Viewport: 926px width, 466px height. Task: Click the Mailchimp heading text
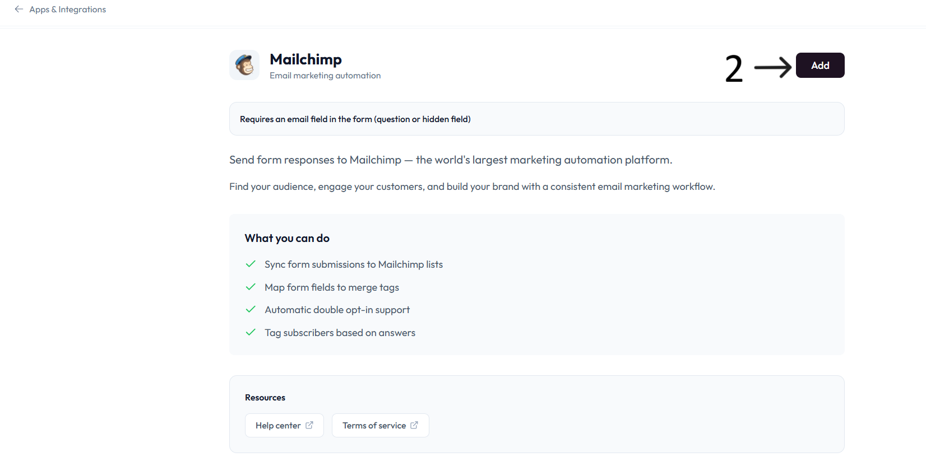click(x=305, y=59)
